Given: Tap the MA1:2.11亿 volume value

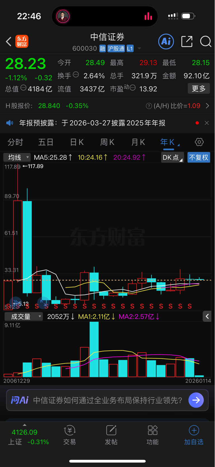Looking at the screenshot, I should coord(96,317).
